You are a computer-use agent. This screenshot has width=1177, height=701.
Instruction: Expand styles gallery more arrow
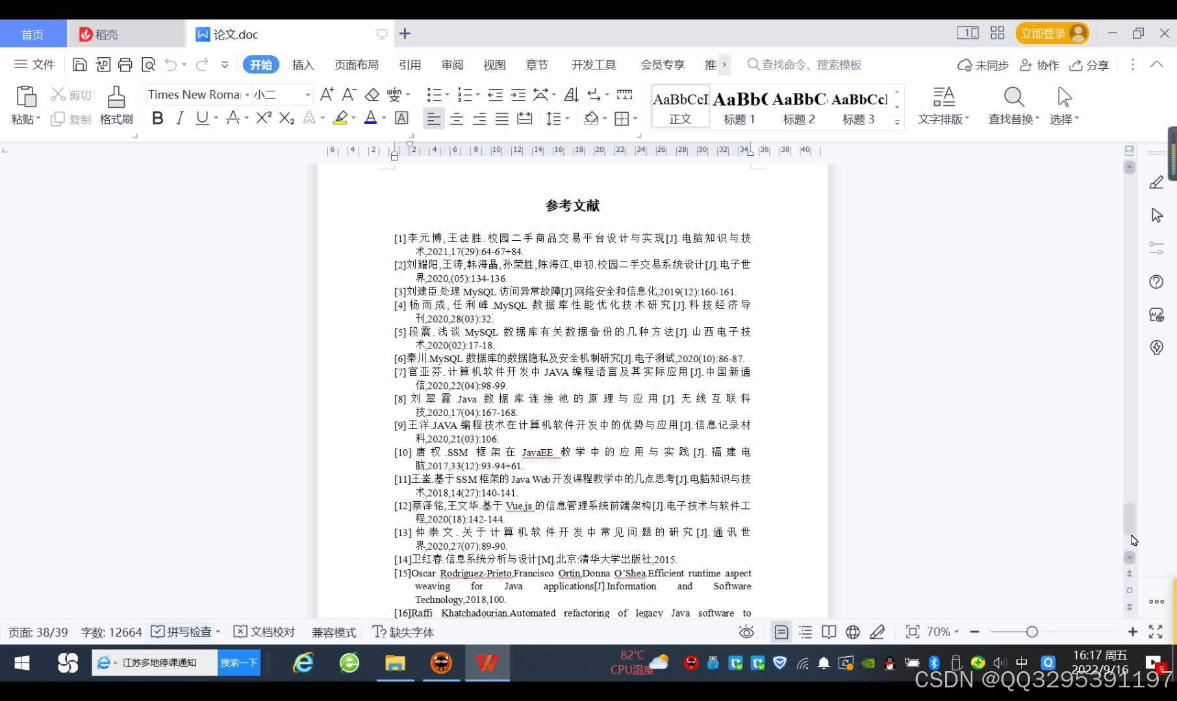[897, 121]
